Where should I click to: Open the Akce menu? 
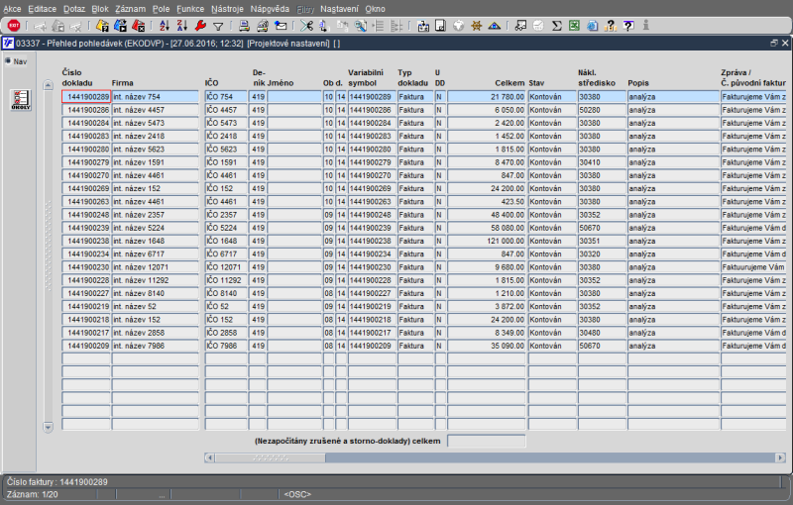pos(12,9)
